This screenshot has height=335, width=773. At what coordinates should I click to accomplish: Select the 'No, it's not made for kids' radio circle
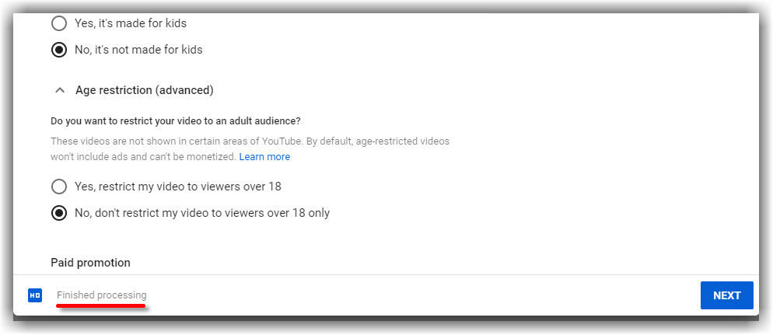[58, 50]
